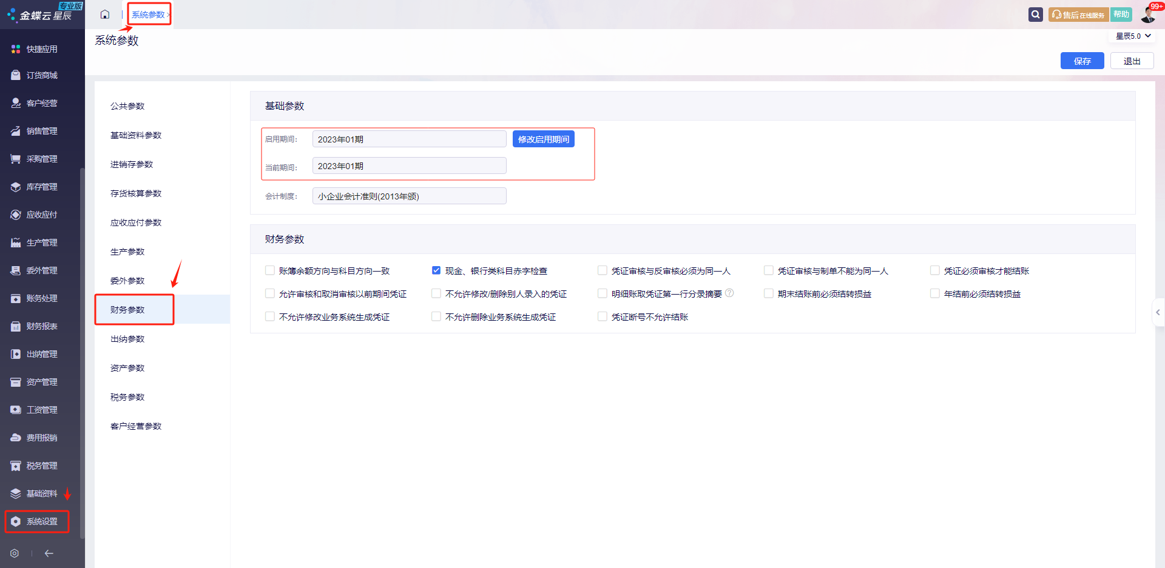The width and height of the screenshot is (1165, 568).
Task: Open 应收应付 sidebar icon
Action: point(16,215)
